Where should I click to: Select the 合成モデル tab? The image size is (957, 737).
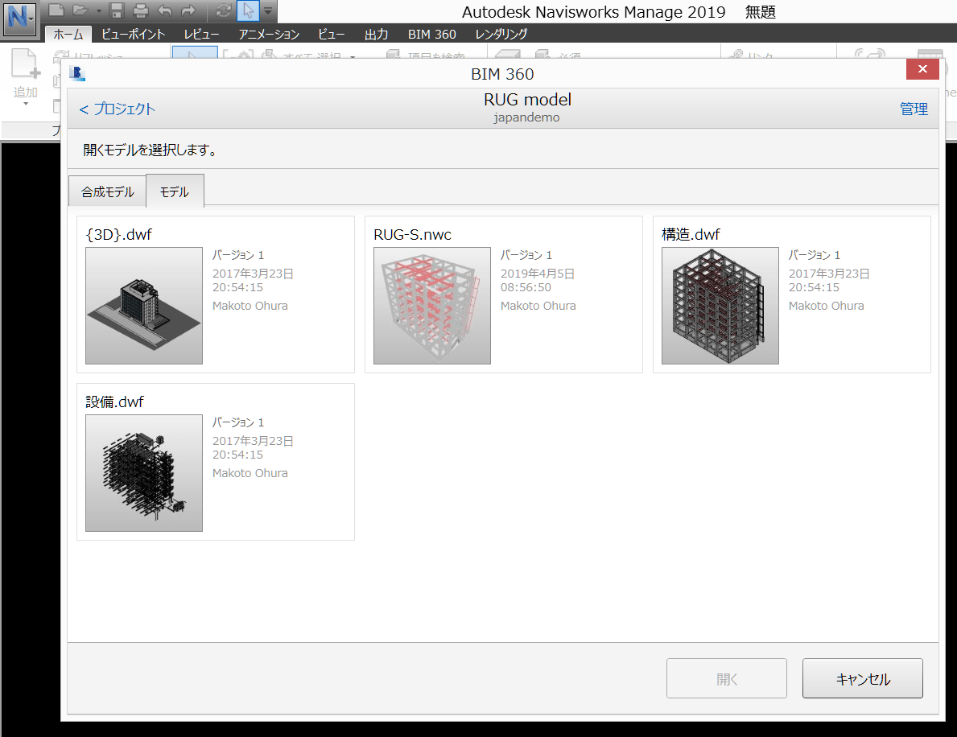coord(107,191)
